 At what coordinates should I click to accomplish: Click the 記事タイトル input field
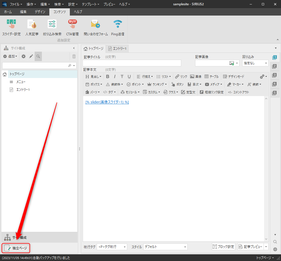pos(132,63)
